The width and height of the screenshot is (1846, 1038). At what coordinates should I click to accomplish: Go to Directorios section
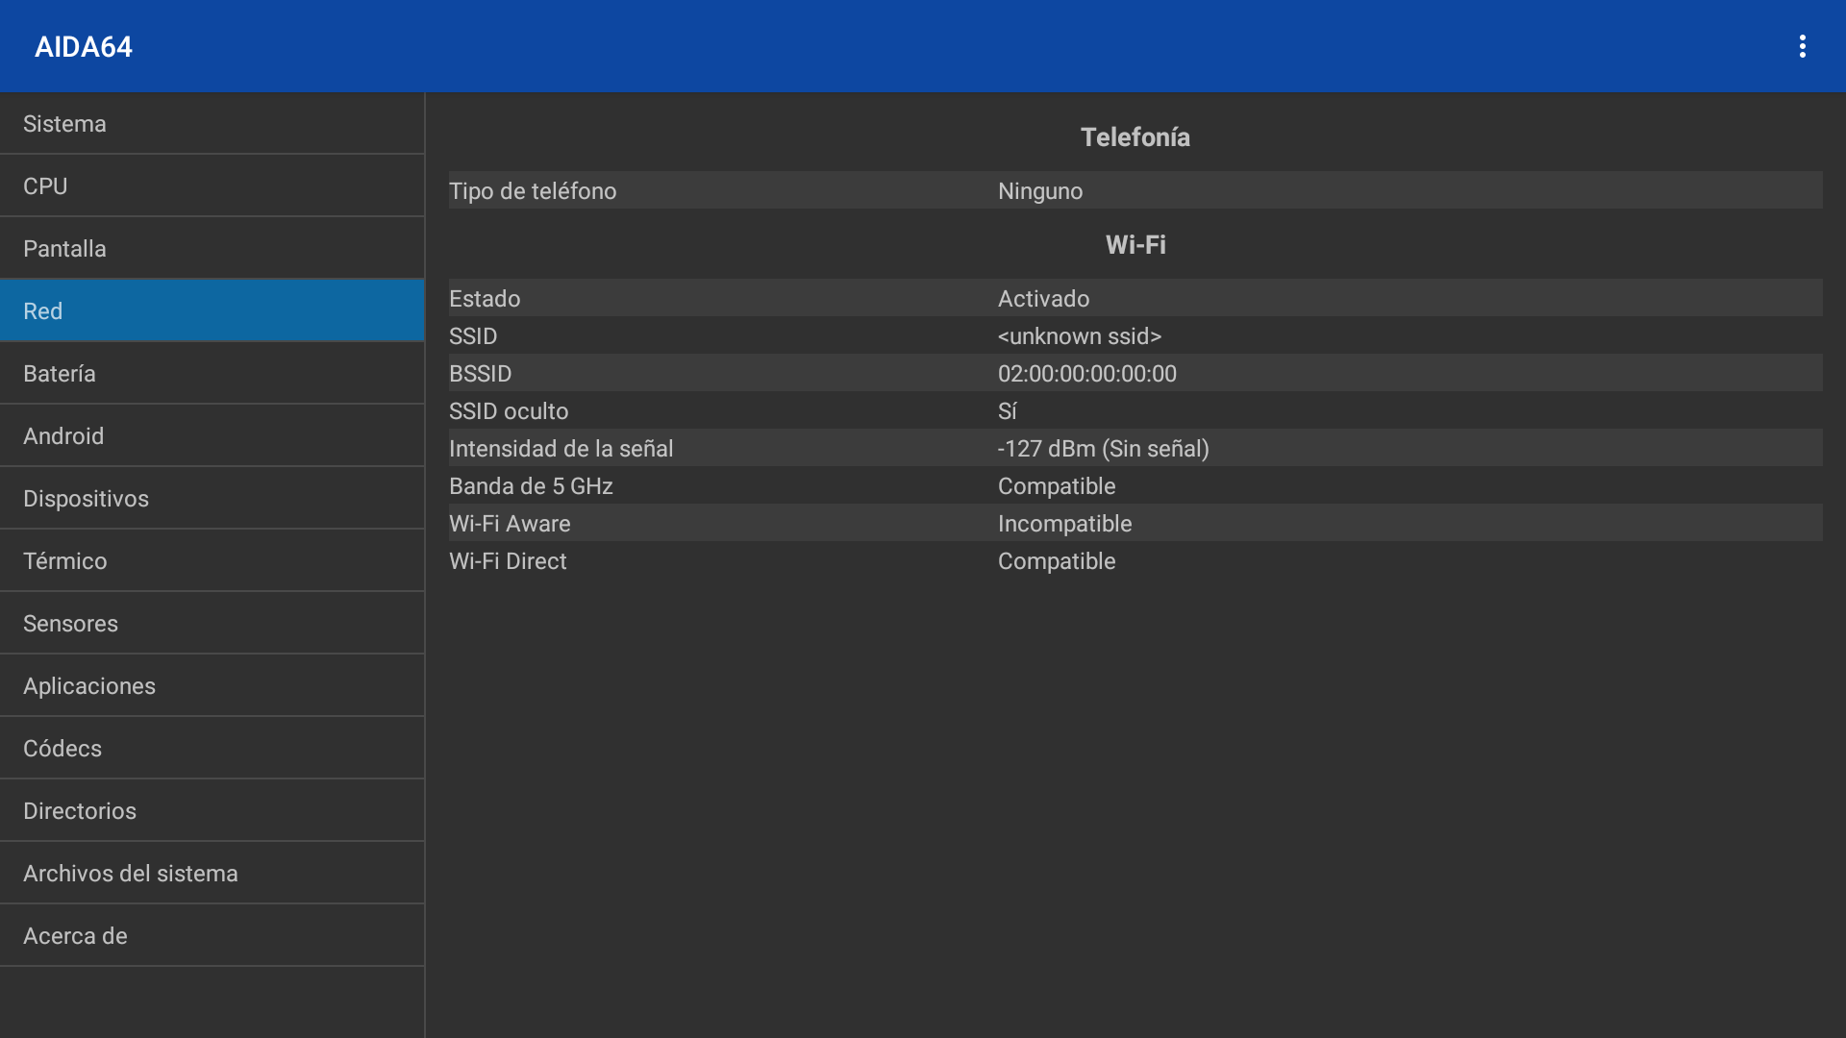pyautogui.click(x=212, y=811)
